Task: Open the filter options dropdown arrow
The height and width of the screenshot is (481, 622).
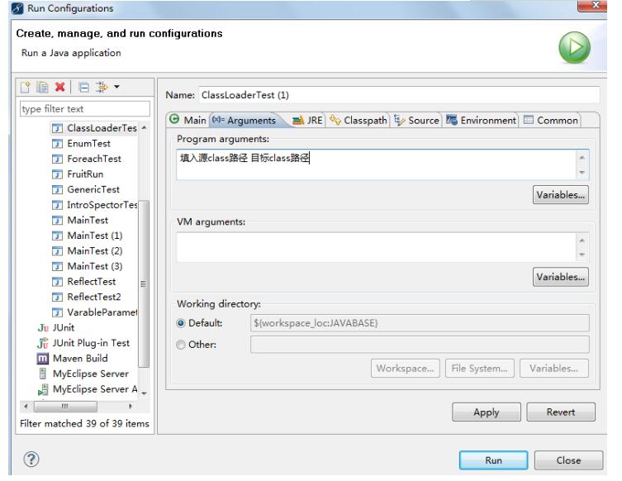Action: [x=116, y=87]
